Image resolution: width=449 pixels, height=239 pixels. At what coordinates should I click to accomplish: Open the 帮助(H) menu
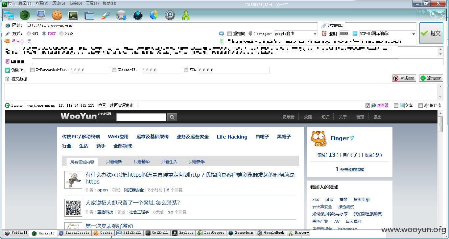coord(109,3)
